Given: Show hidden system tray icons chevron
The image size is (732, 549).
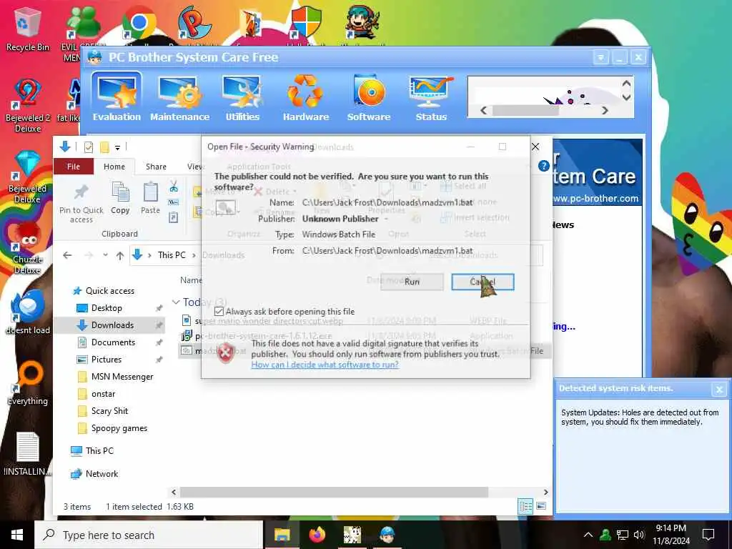Looking at the screenshot, I should (588, 535).
